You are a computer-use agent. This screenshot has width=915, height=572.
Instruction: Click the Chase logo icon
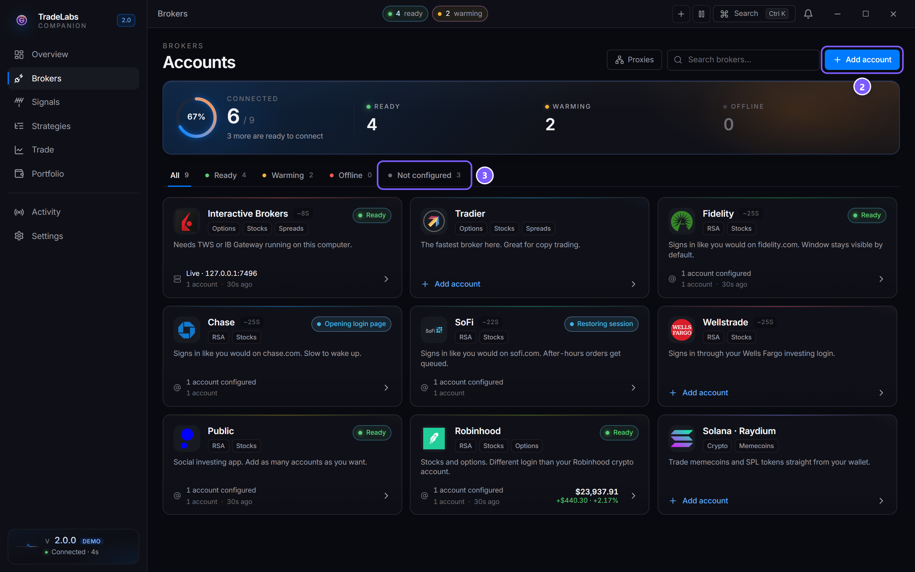pyautogui.click(x=187, y=330)
